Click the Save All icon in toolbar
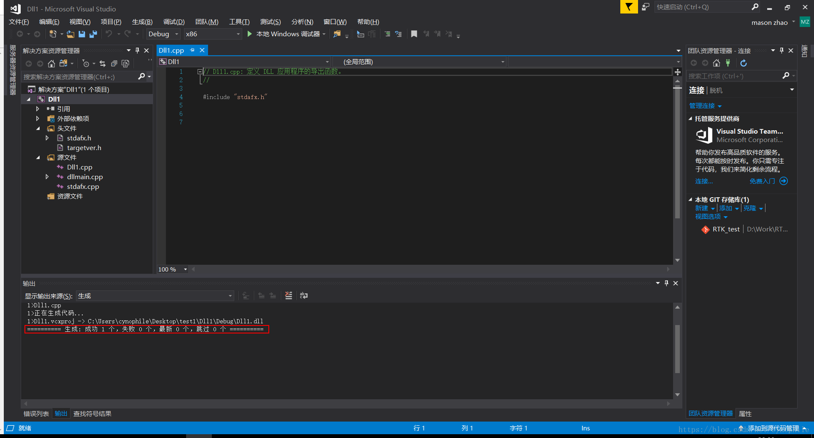The width and height of the screenshot is (814, 438). click(93, 34)
